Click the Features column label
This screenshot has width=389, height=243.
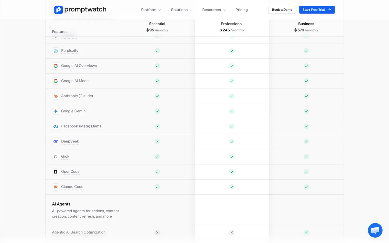pyautogui.click(x=60, y=32)
